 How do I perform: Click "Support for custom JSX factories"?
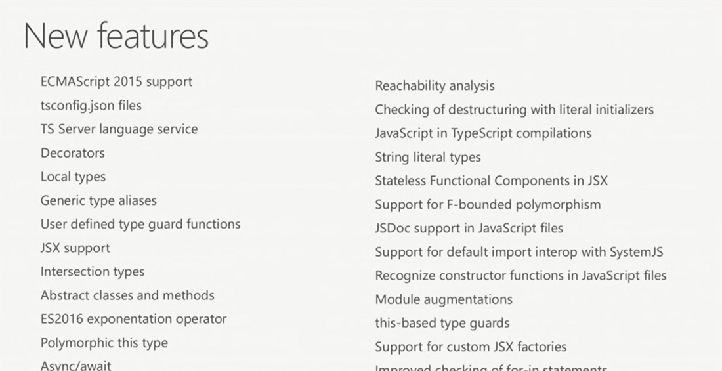(471, 347)
